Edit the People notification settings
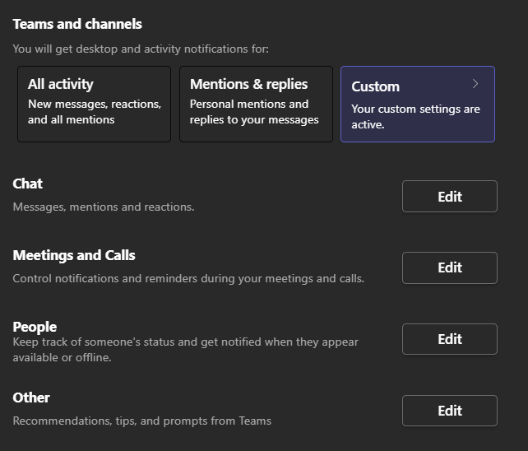Image resolution: width=528 pixels, height=451 pixels. 450,339
